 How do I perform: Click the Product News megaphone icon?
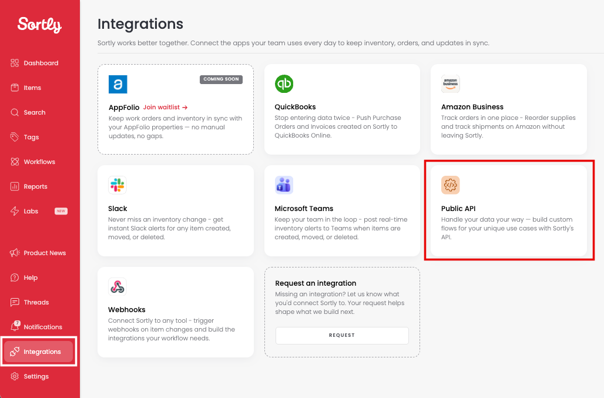pos(15,253)
